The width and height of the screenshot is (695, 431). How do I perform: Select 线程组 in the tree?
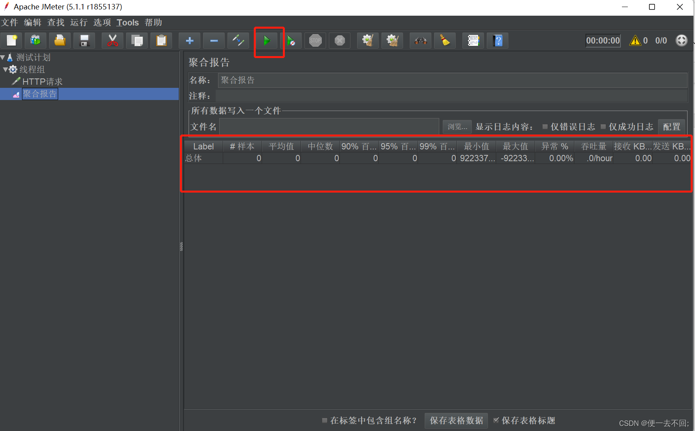(x=32, y=69)
